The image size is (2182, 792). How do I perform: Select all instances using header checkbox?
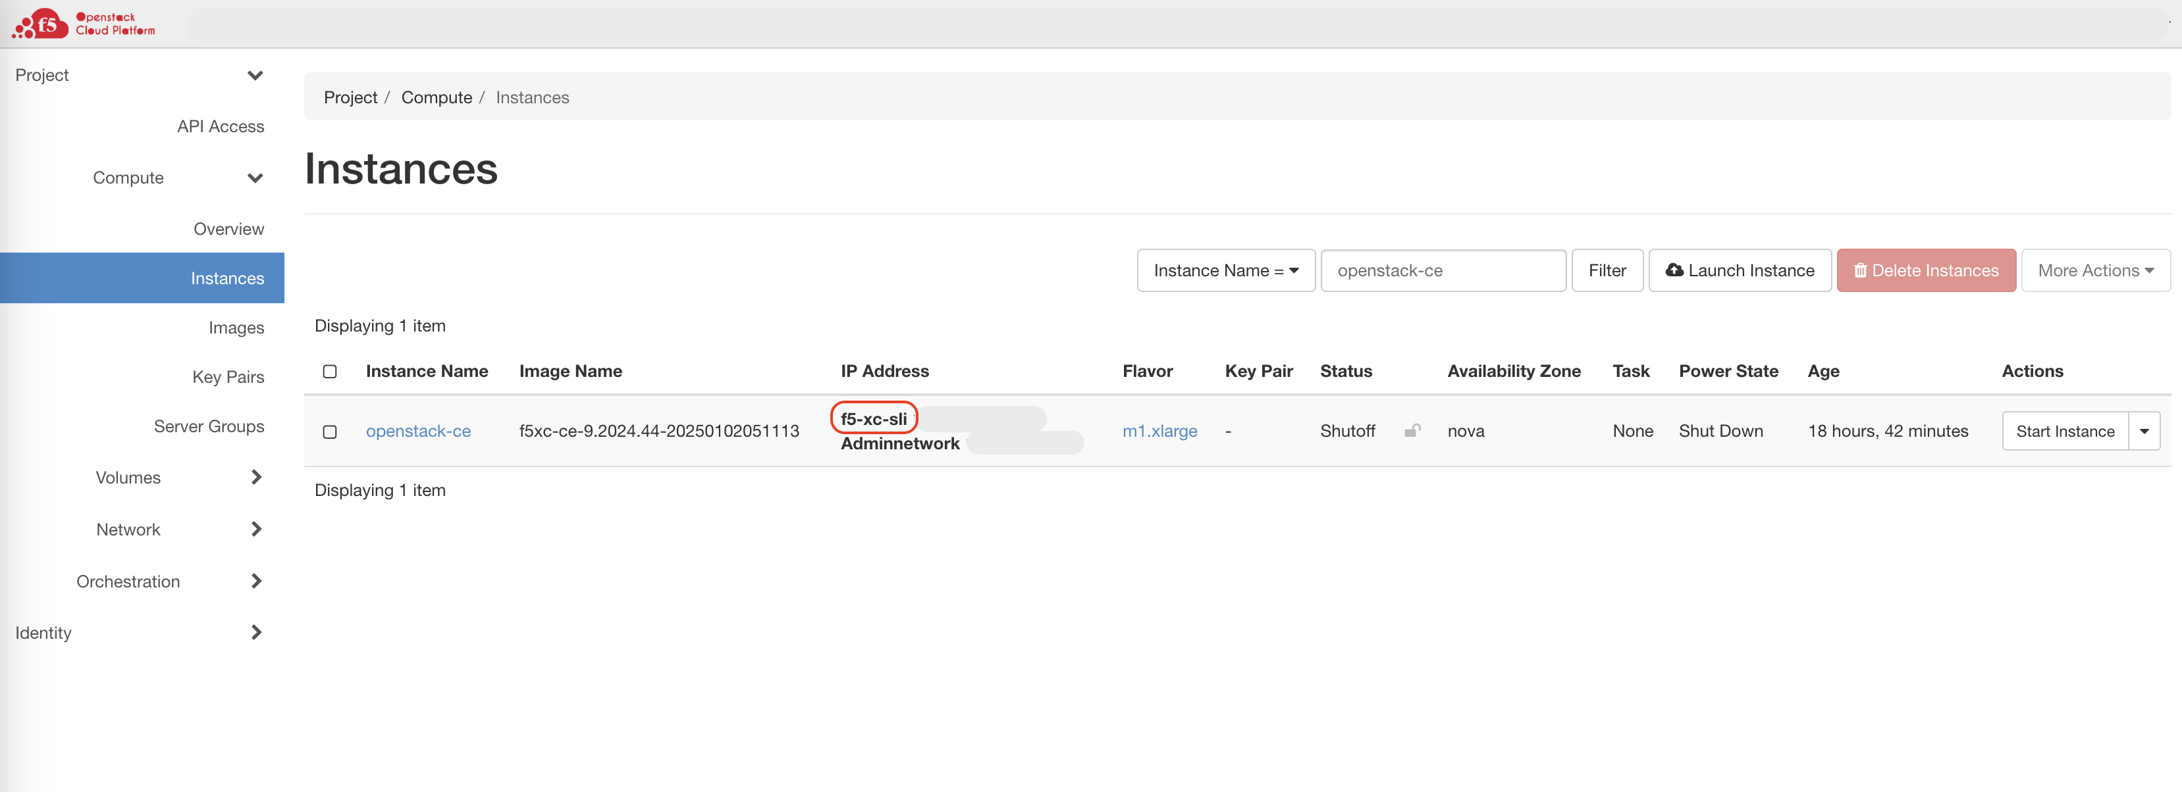coord(329,372)
